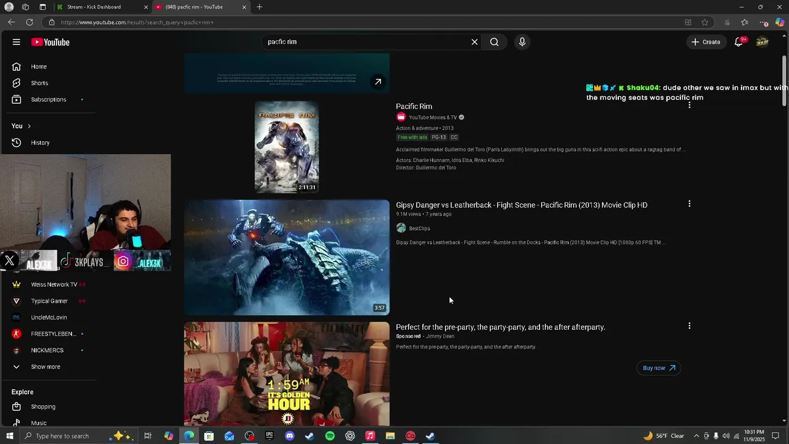
Task: Open File Explorer from the taskbar
Action: 390,436
